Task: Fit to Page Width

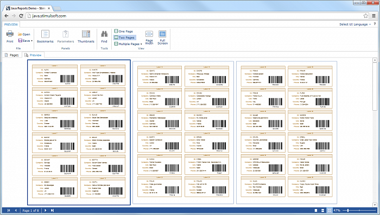Action: 149,37
